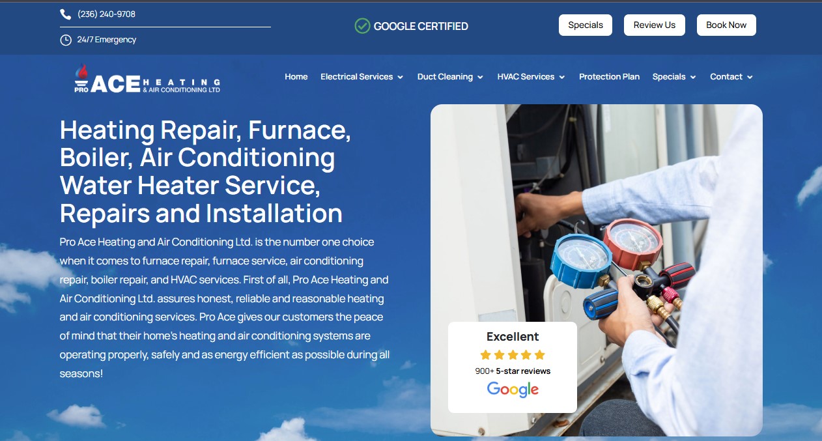Call the (236) 240-9708 phone number
The image size is (822, 441).
pos(106,14)
